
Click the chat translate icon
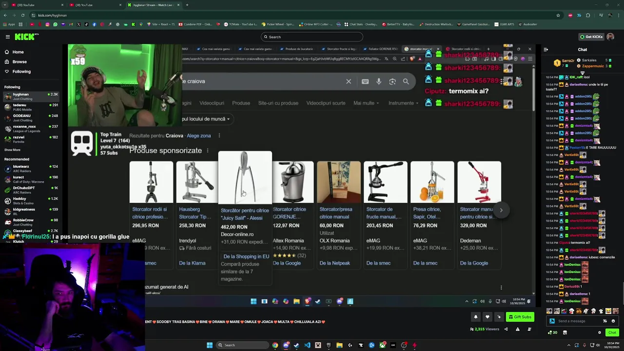[x=605, y=321]
